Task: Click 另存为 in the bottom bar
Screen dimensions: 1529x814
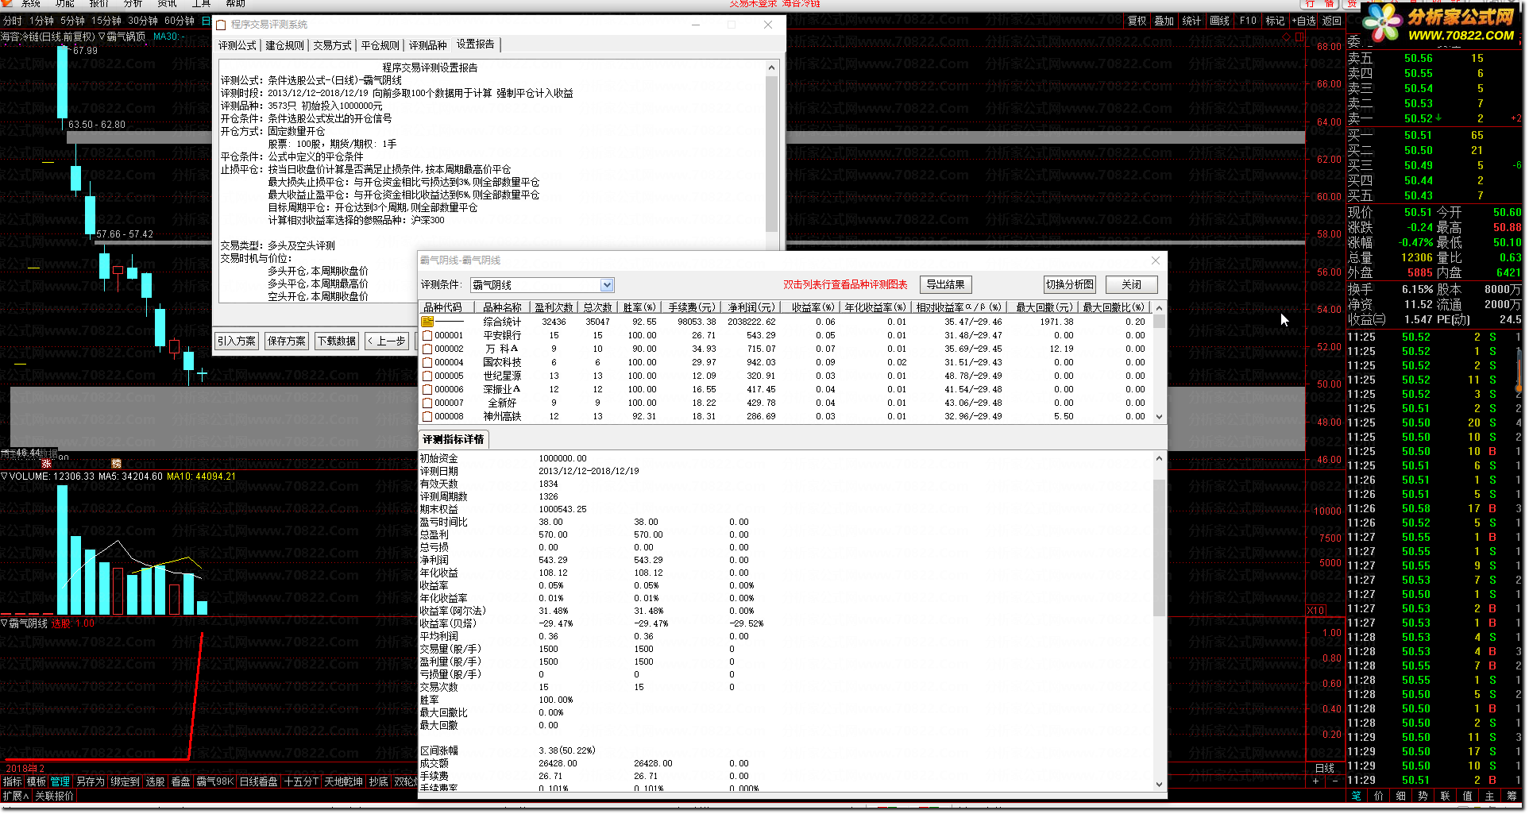Action: [x=90, y=782]
